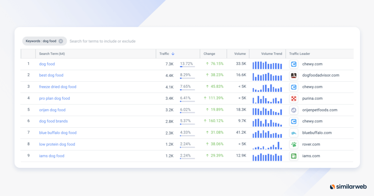Click the Search Term (64) column header
The width and height of the screenshot is (374, 196).
pyautogui.click(x=52, y=54)
